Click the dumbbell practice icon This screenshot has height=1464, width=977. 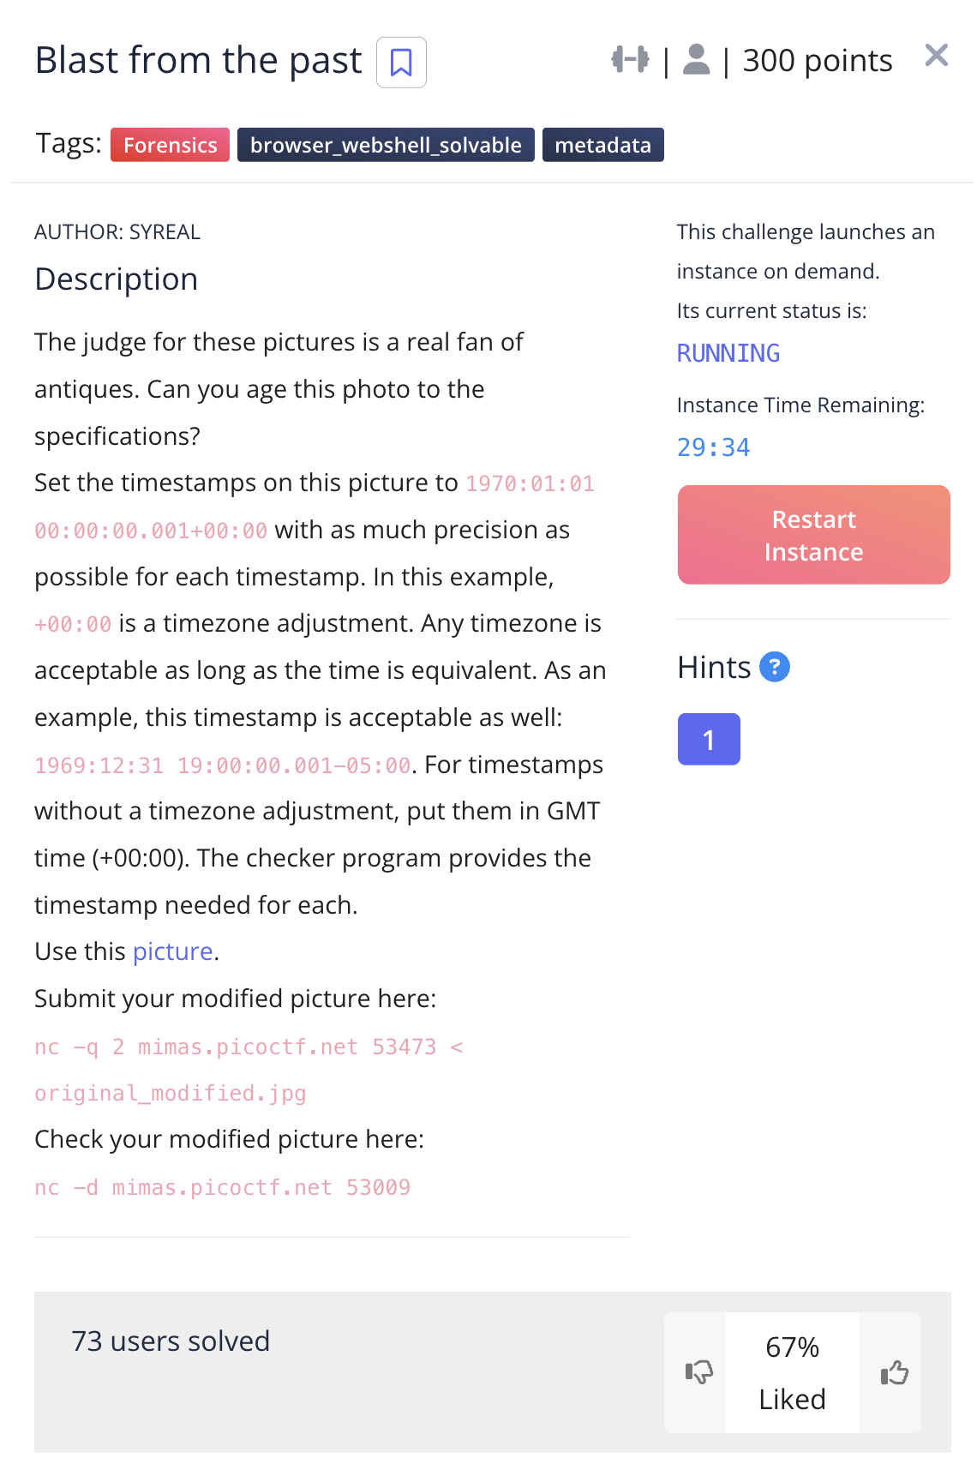tap(630, 60)
